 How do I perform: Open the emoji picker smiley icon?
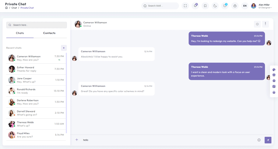tap(259, 140)
